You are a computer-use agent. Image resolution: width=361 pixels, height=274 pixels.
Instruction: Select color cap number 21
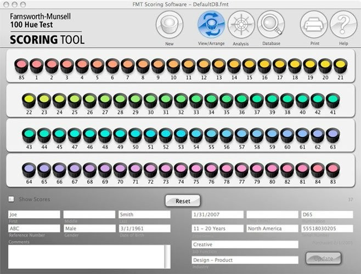(x=341, y=66)
